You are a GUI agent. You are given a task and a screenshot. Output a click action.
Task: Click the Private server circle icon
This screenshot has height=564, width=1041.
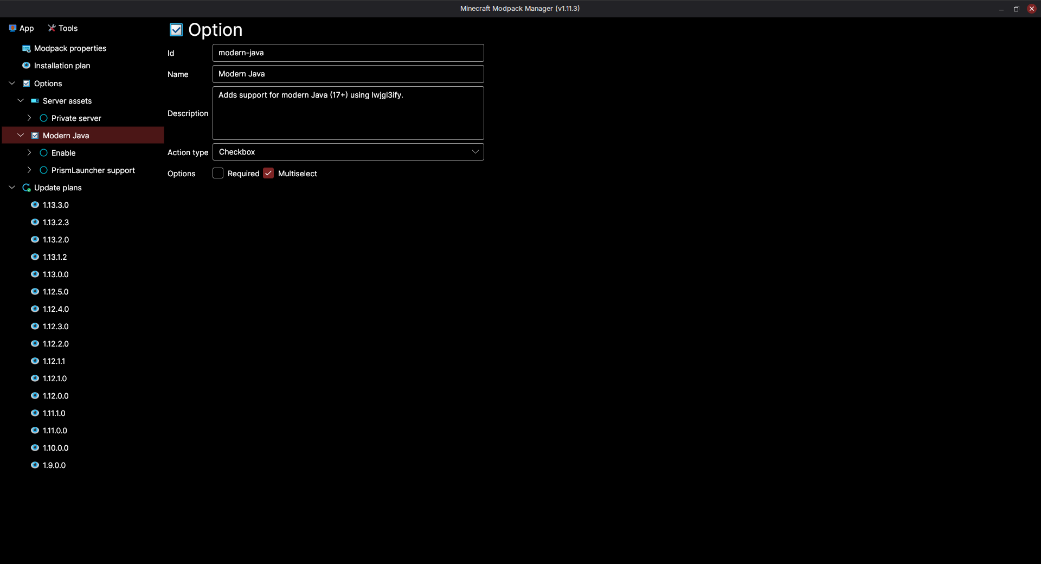[x=43, y=118]
